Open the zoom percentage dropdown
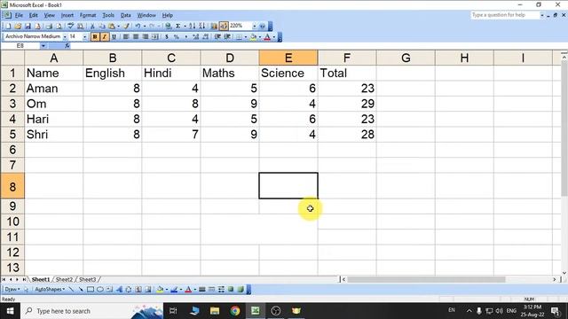 tap(255, 26)
